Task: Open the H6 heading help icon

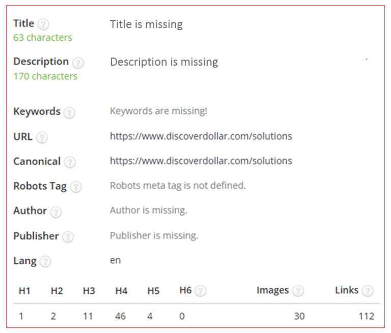Action: 201,291
